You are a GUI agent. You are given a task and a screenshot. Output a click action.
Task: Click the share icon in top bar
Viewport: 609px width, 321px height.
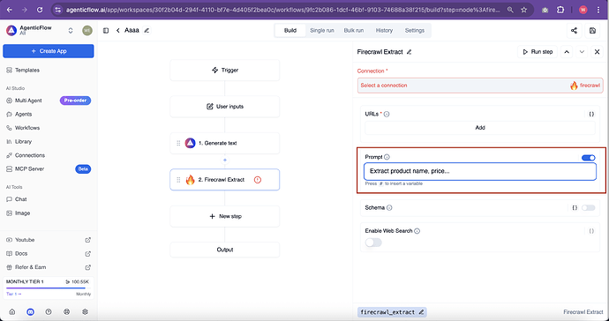pyautogui.click(x=574, y=31)
